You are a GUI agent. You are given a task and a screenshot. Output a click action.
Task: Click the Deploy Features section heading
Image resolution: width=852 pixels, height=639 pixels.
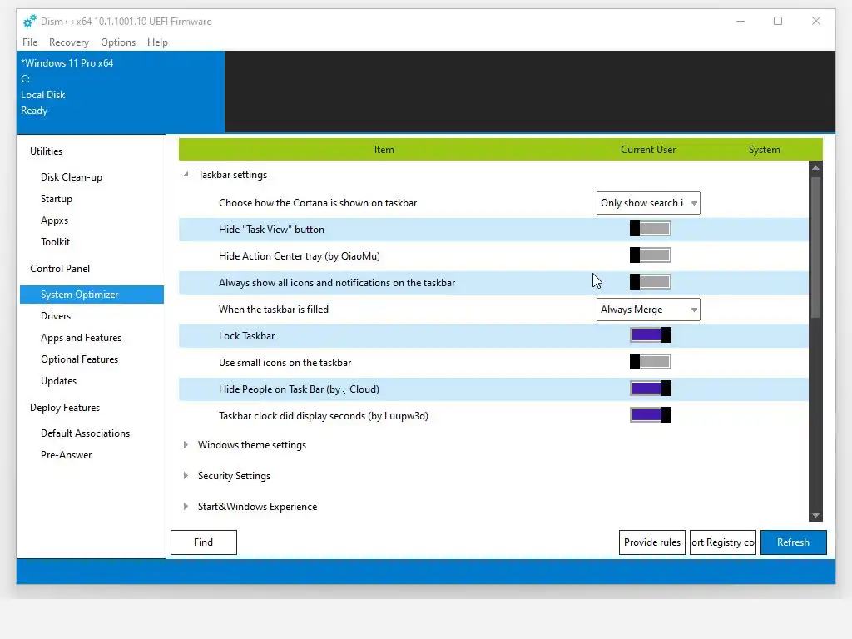tap(65, 408)
